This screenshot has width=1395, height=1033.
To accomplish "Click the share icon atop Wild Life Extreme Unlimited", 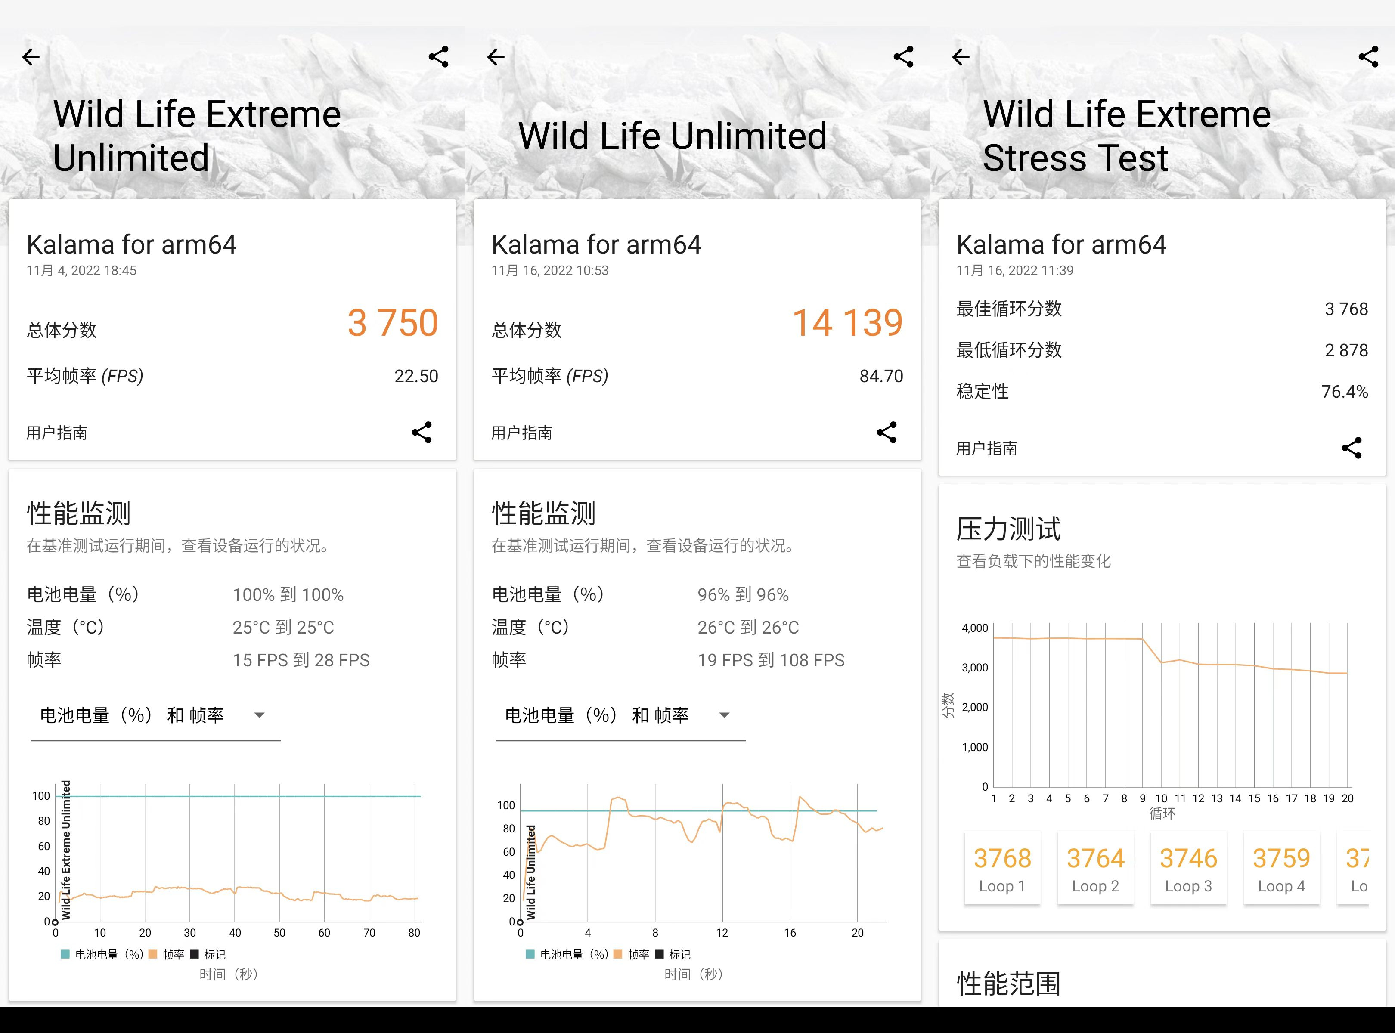I will click(x=438, y=57).
